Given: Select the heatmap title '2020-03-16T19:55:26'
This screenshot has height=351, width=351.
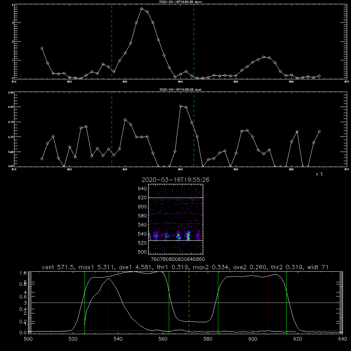Looking at the screenshot, I should pos(175,180).
